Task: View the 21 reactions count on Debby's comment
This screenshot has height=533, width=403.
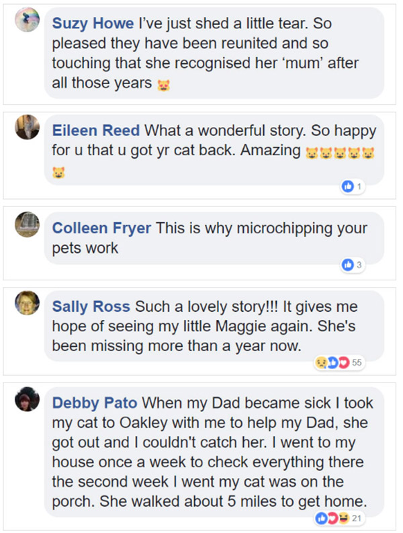Action: [357, 518]
